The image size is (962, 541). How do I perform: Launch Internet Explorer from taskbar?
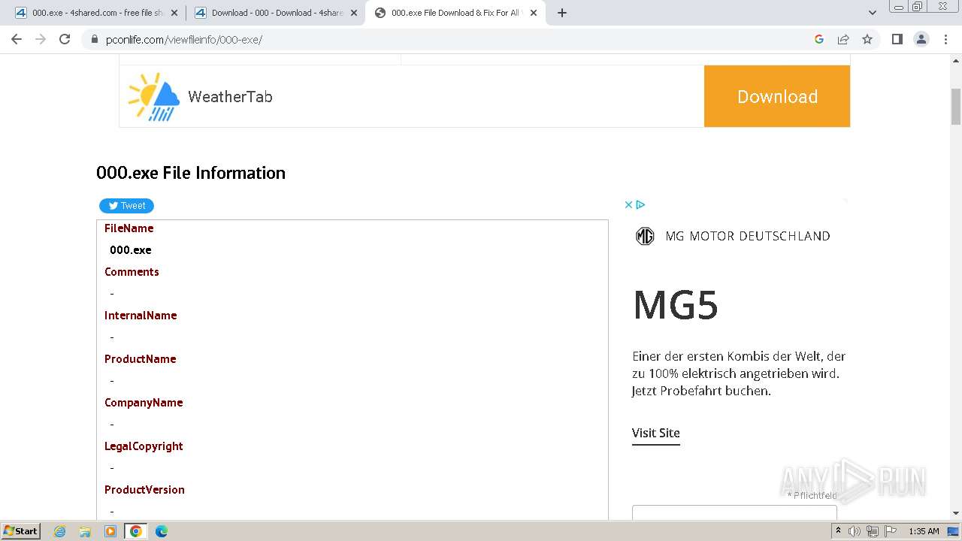pyautogui.click(x=59, y=531)
